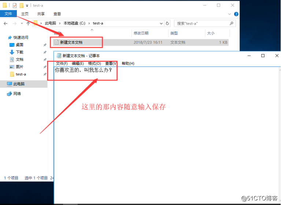This screenshot has width=281, height=205.
Task: Maximize the test-a Explorer window
Action: coord(218,5)
